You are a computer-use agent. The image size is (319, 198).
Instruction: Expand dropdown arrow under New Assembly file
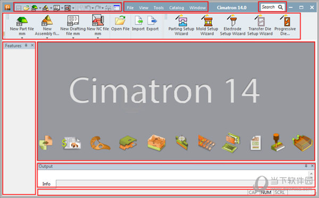click(x=47, y=38)
